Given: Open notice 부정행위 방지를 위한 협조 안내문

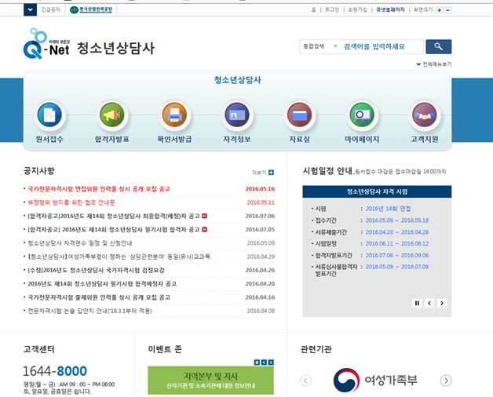Looking at the screenshot, I should pyautogui.click(x=71, y=202).
